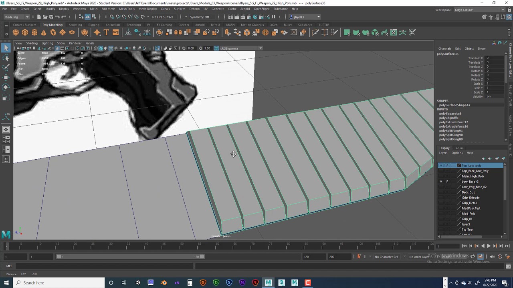Click the polyExtrudeFace17 input node
The image size is (513, 288).
(453, 122)
